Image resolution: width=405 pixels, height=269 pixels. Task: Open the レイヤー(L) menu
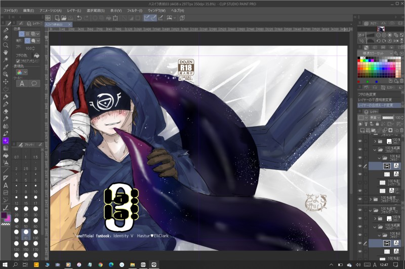[x=74, y=11]
